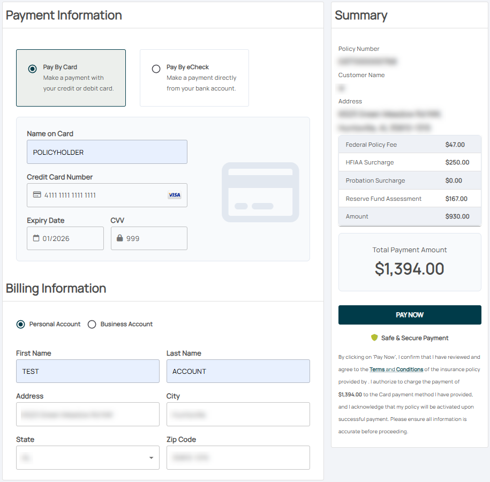Click into the Name on Card field
490x482 pixels.
click(107, 152)
